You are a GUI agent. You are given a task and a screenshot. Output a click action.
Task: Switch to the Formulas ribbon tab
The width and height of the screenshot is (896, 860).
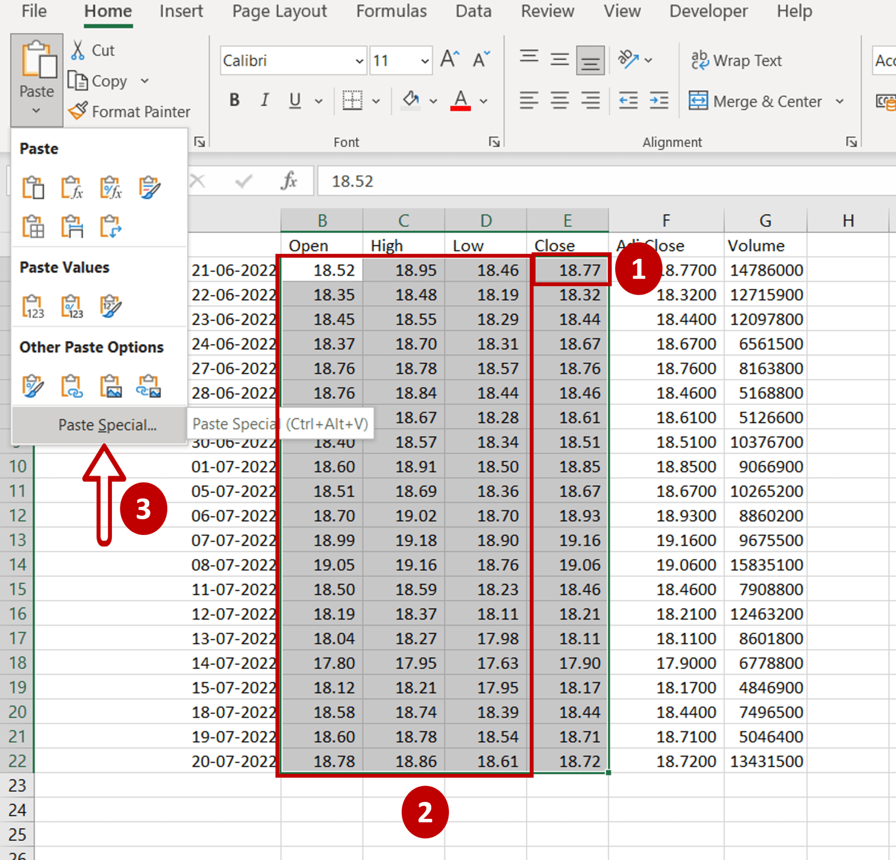(391, 11)
